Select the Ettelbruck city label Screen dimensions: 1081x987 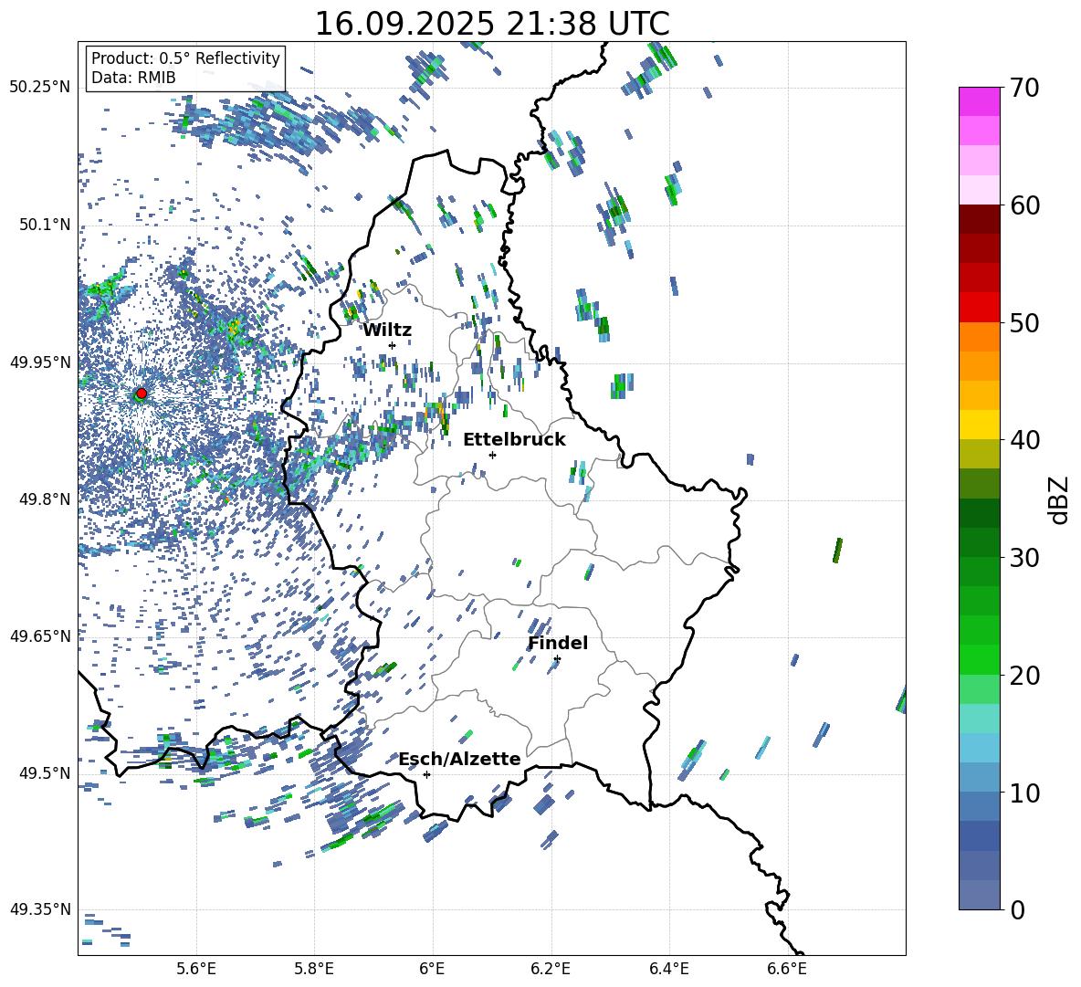[x=514, y=440]
